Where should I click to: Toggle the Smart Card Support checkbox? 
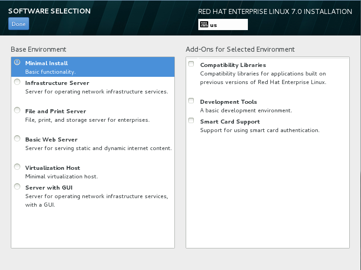[x=191, y=121]
